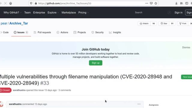Viewport: 192px width, 108px height.
Task: Open the Firefox library icon
Action: [x=181, y=3]
